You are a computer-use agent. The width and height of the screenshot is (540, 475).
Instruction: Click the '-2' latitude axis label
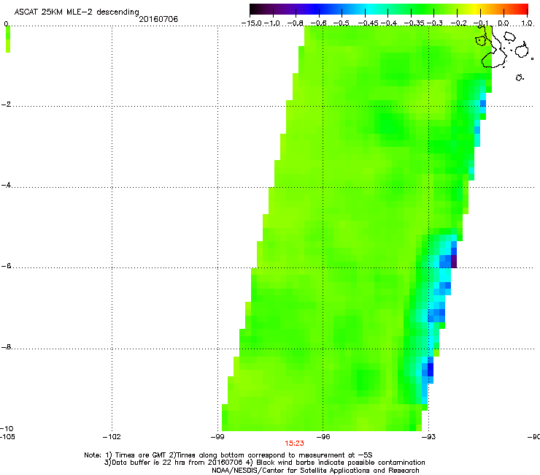[6, 104]
